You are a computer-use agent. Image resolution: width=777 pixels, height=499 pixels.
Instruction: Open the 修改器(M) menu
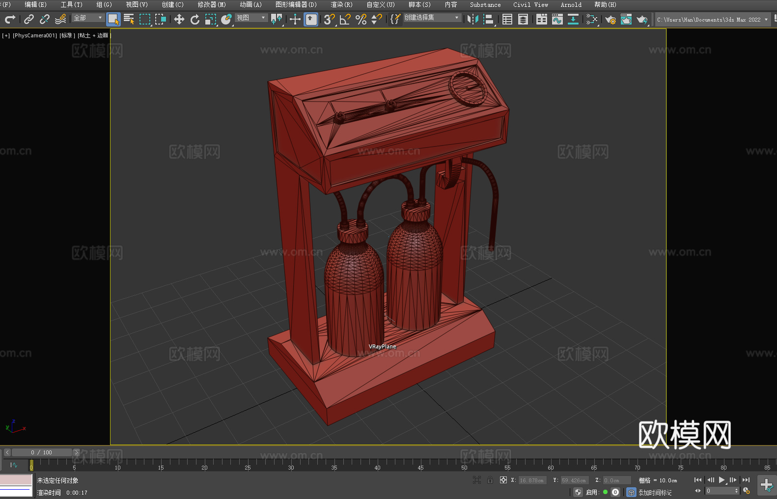212,4
